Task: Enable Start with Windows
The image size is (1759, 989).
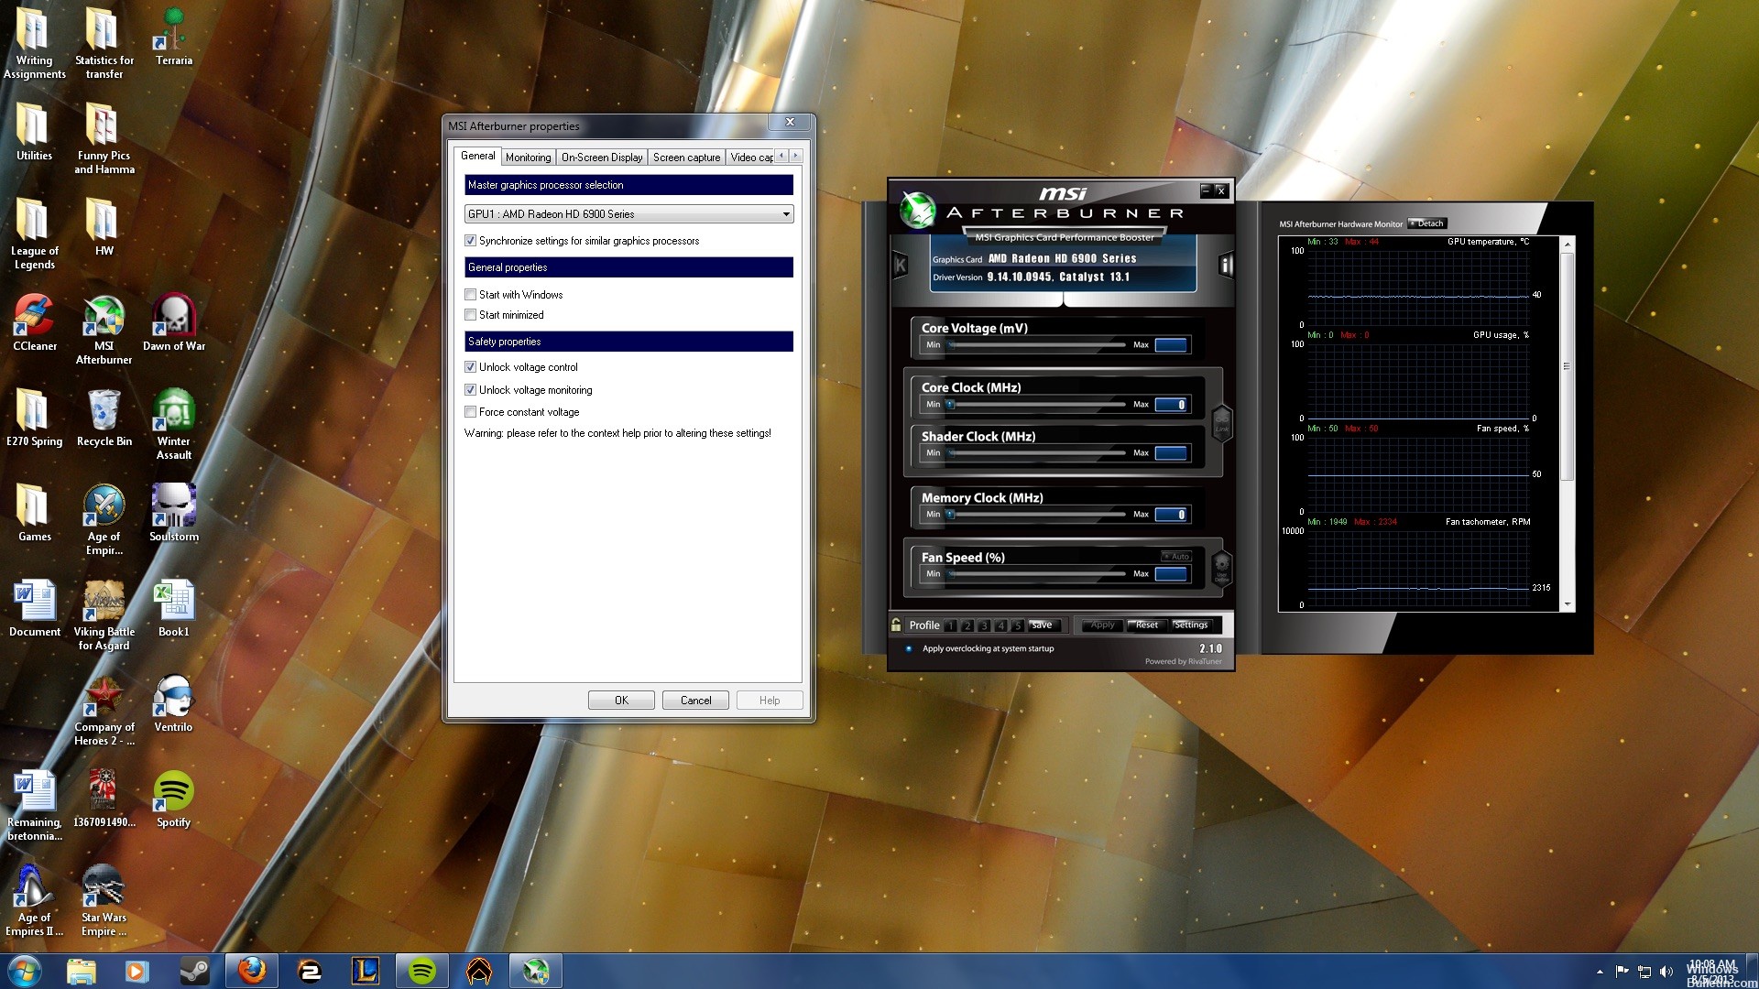Action: [470, 295]
